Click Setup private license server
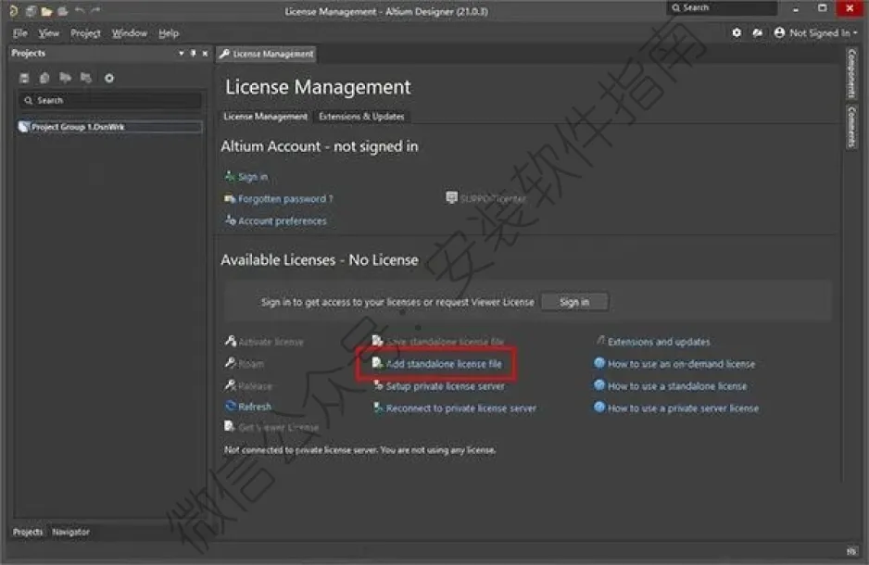 [445, 386]
